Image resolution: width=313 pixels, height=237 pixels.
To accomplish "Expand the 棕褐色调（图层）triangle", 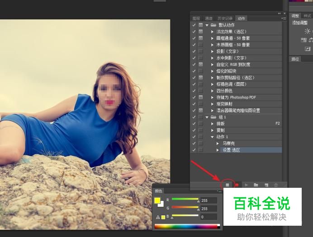I will pyautogui.click(x=213, y=84).
